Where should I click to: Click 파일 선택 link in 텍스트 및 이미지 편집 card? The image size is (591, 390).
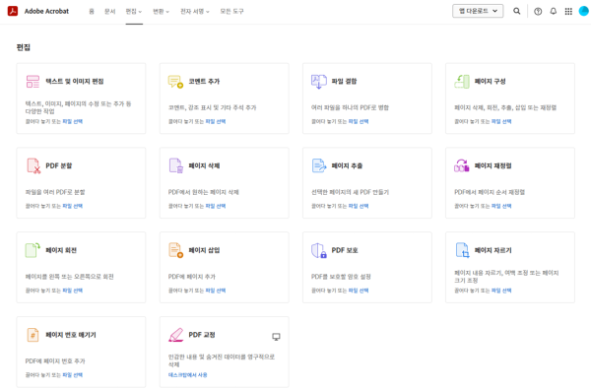point(72,121)
